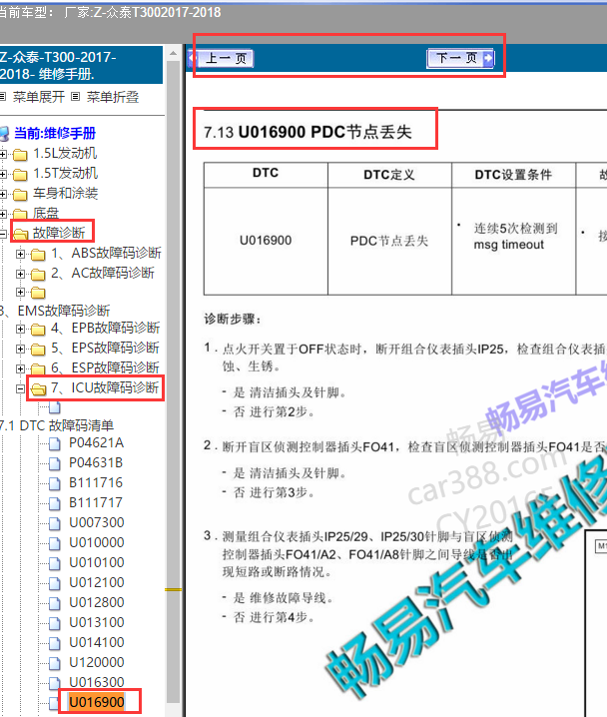Open the U010100 fault code page

pyautogui.click(x=97, y=563)
